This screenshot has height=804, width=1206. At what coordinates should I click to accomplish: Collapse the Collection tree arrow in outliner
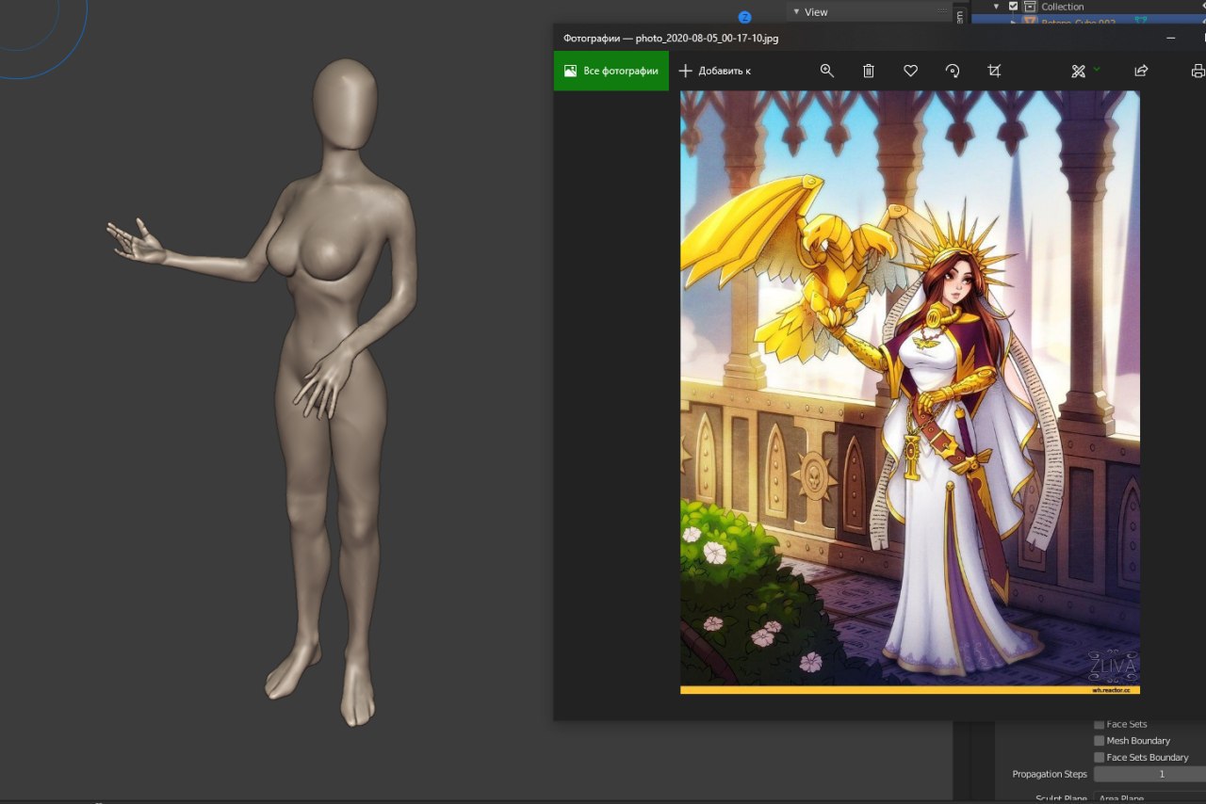(x=997, y=7)
